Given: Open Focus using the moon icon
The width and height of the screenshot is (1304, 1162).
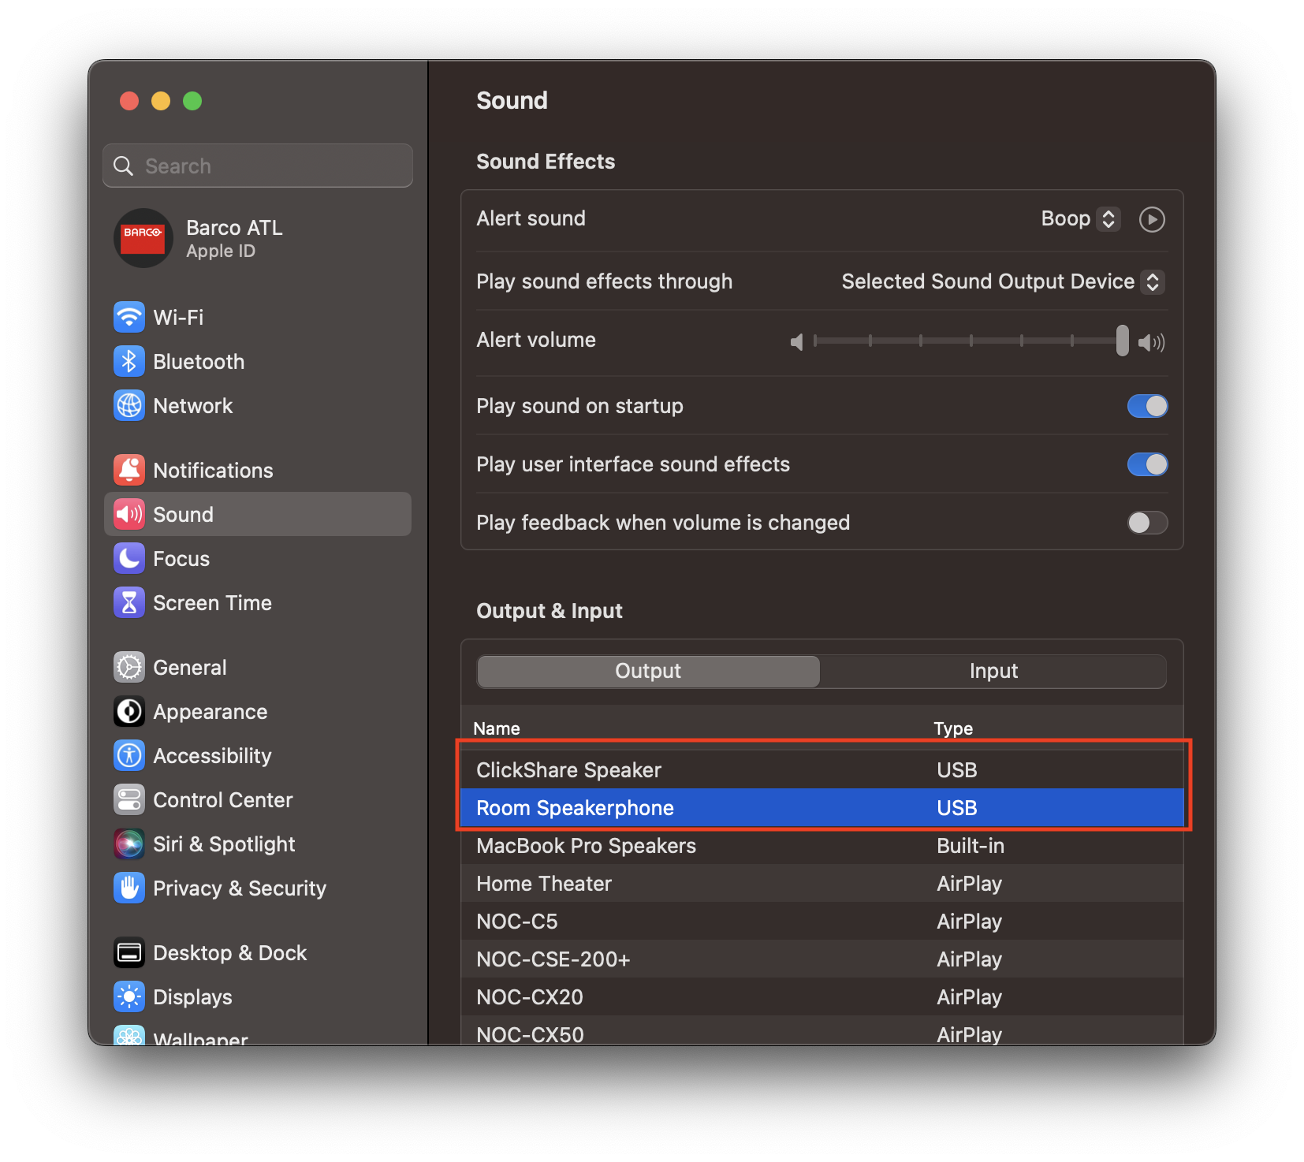Looking at the screenshot, I should [129, 559].
